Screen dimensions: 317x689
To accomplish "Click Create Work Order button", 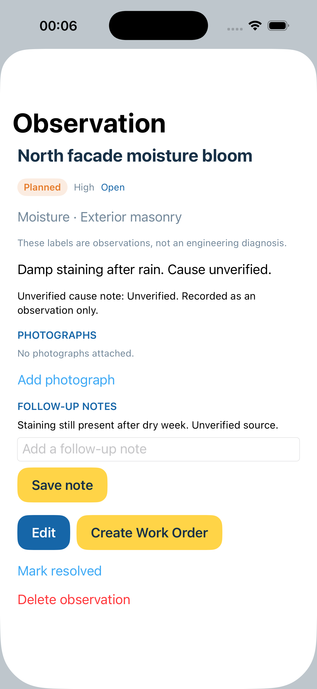I will click(x=149, y=533).
